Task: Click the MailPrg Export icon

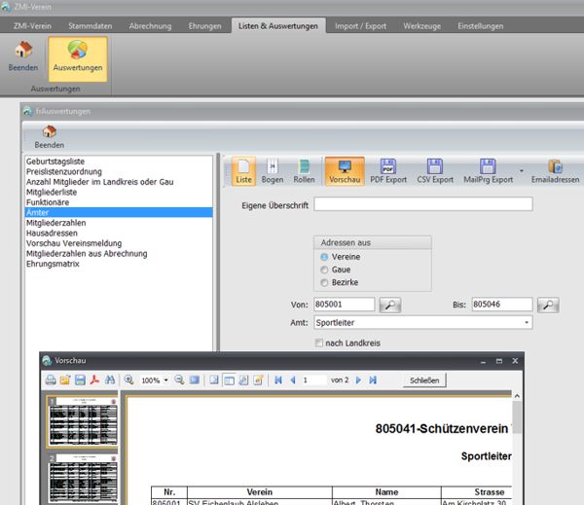Action: tap(488, 171)
